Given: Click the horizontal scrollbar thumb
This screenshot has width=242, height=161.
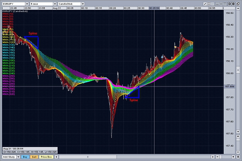Looking at the screenshot, I should (88, 157).
